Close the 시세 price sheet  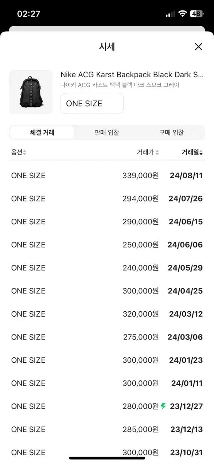tap(198, 47)
